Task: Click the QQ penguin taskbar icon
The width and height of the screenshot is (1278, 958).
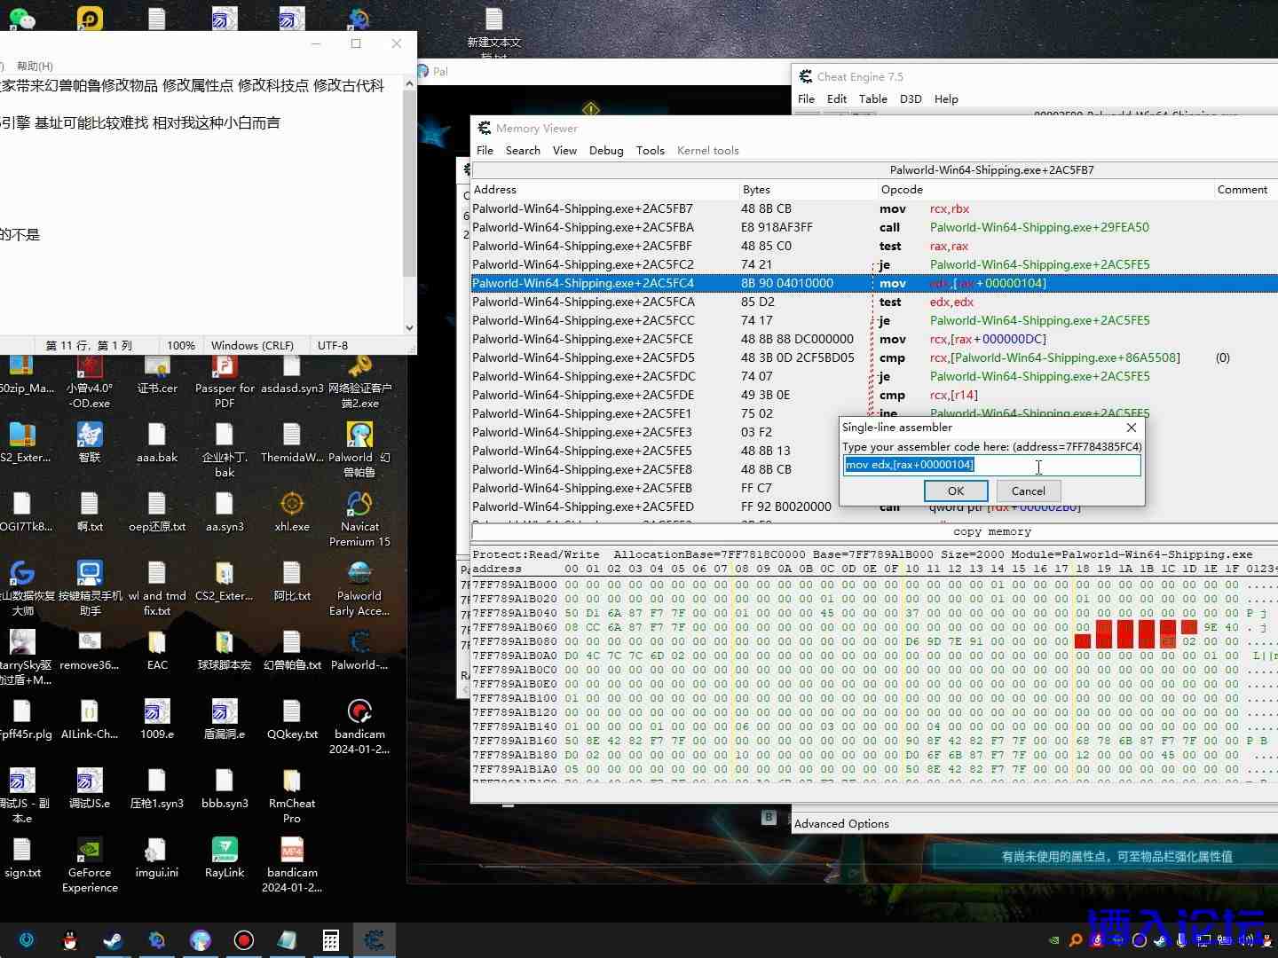Action: (70, 940)
